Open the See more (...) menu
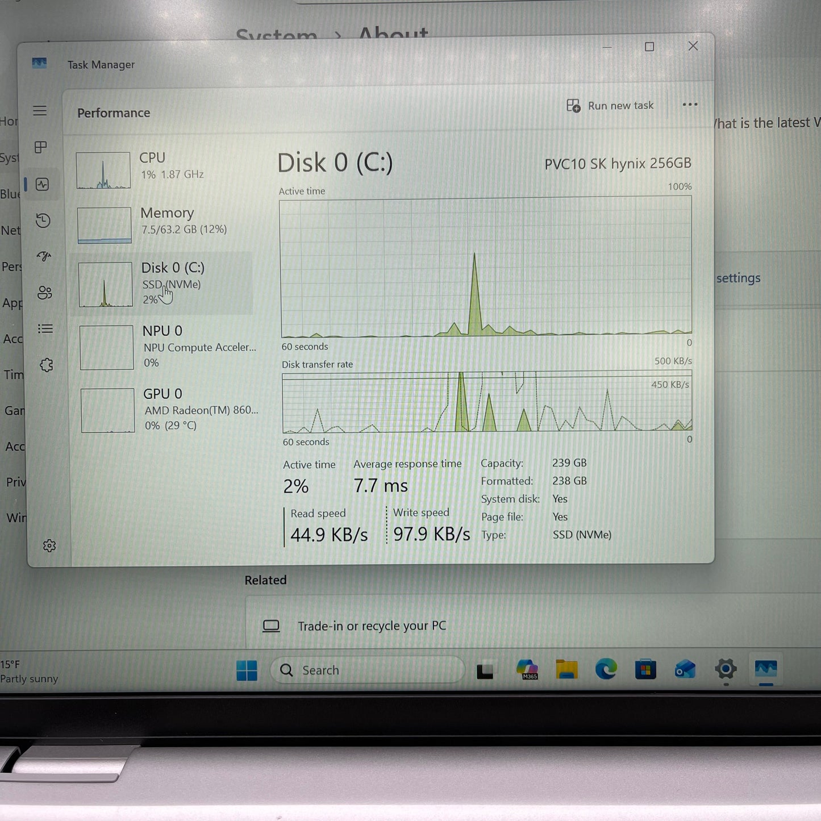This screenshot has width=821, height=821. (689, 105)
